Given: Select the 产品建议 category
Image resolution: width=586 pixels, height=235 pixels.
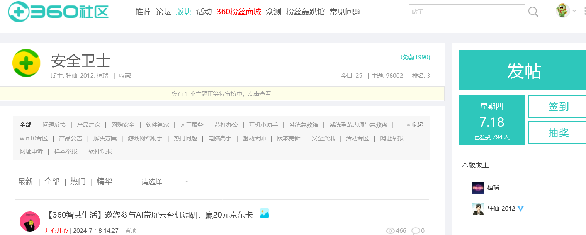Looking at the screenshot, I should 88,125.
